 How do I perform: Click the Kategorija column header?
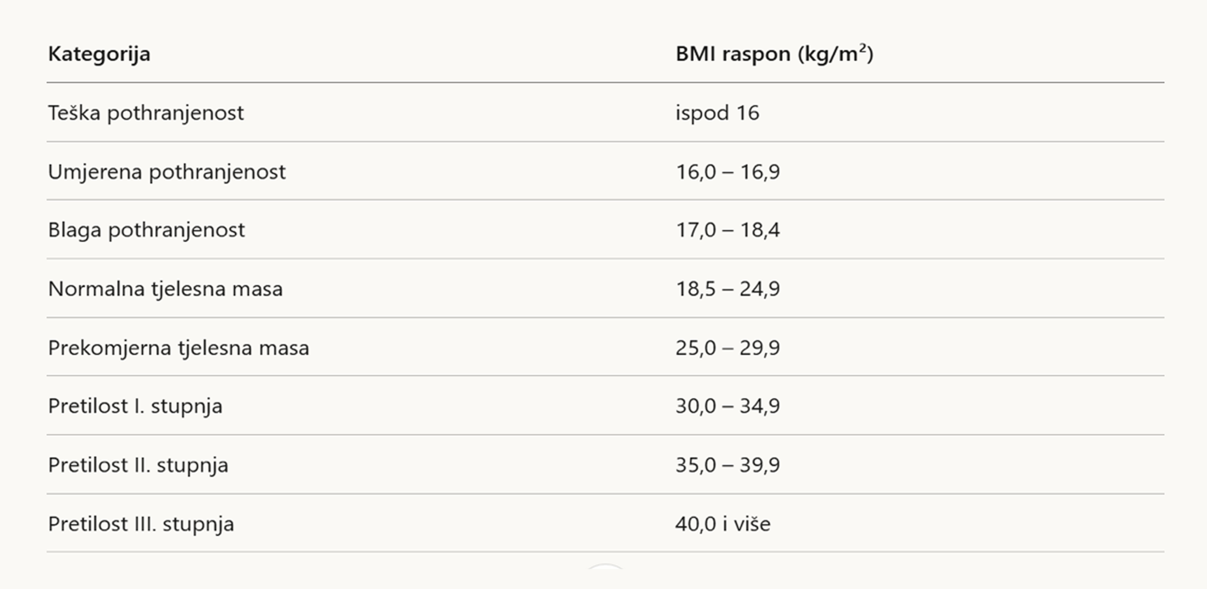coord(99,54)
